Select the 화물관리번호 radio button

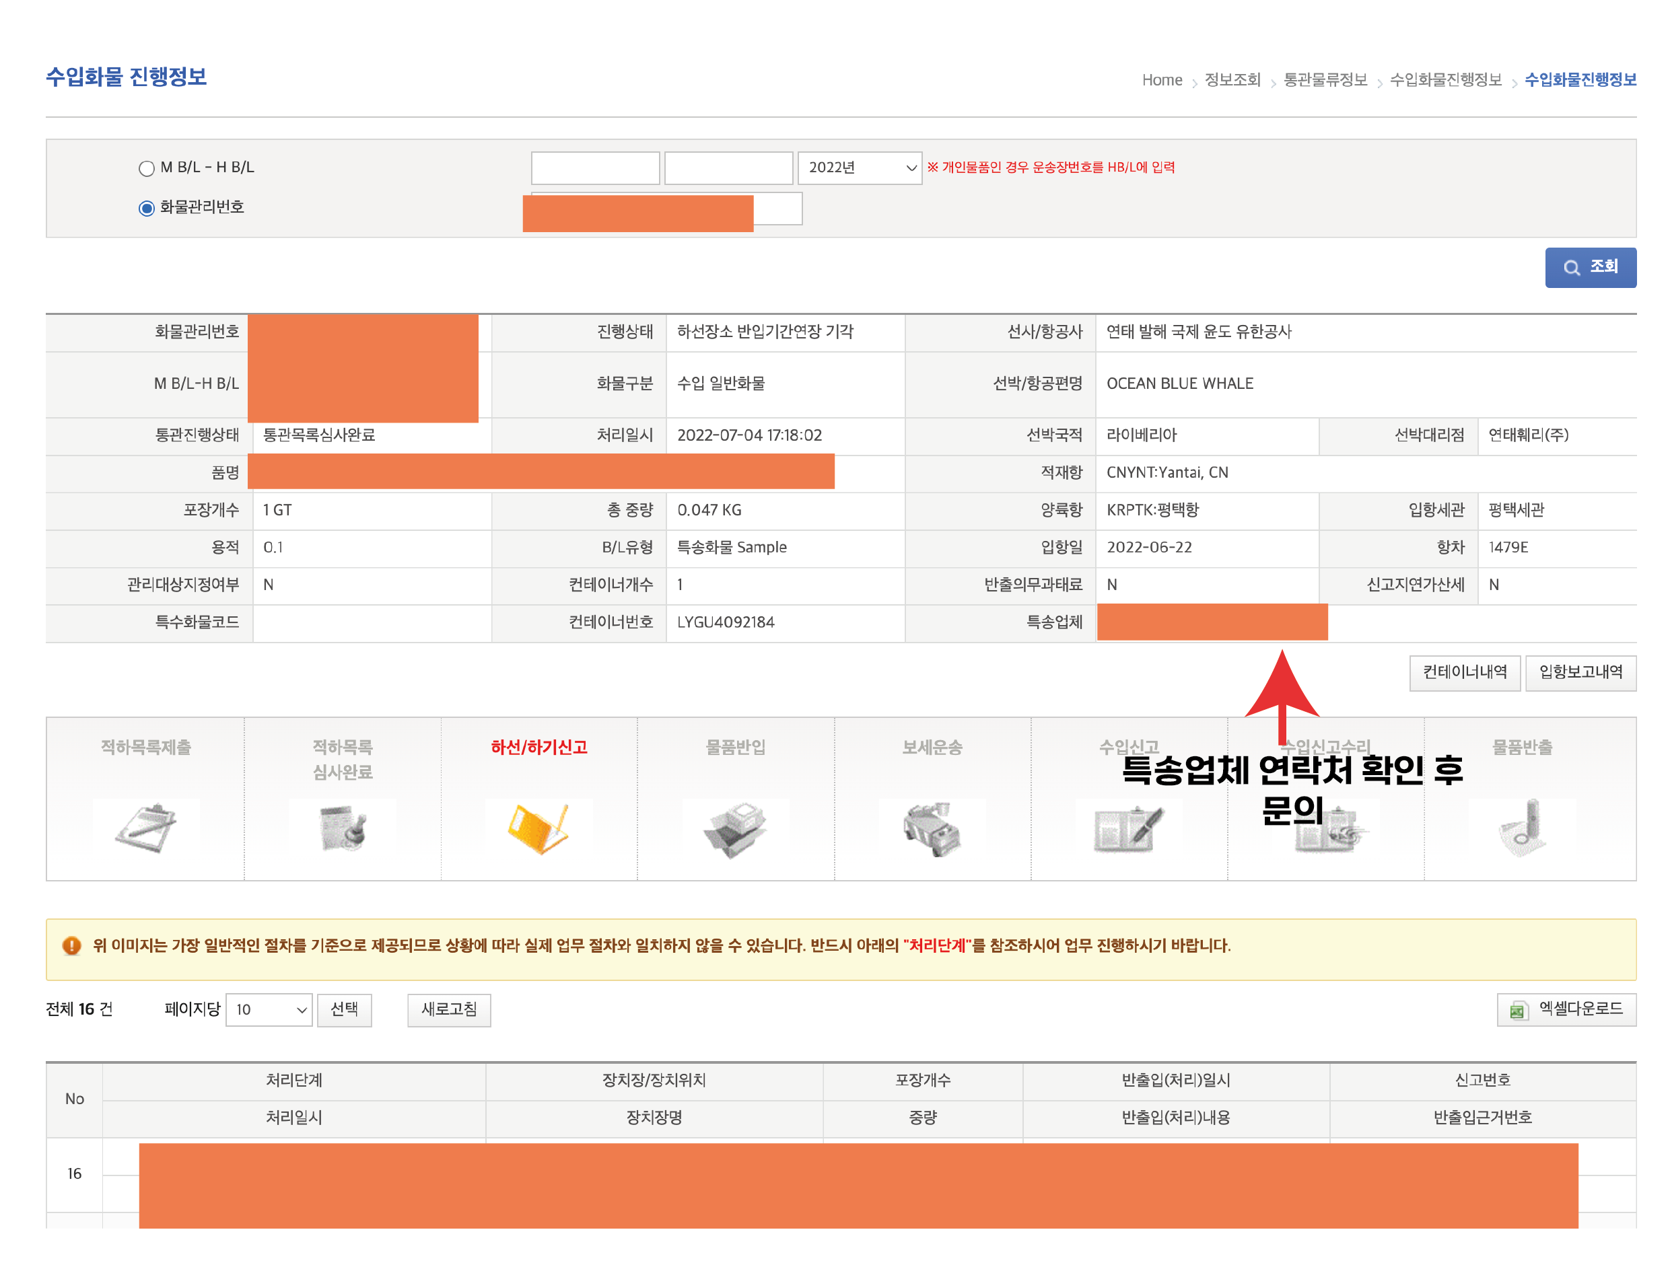147,208
